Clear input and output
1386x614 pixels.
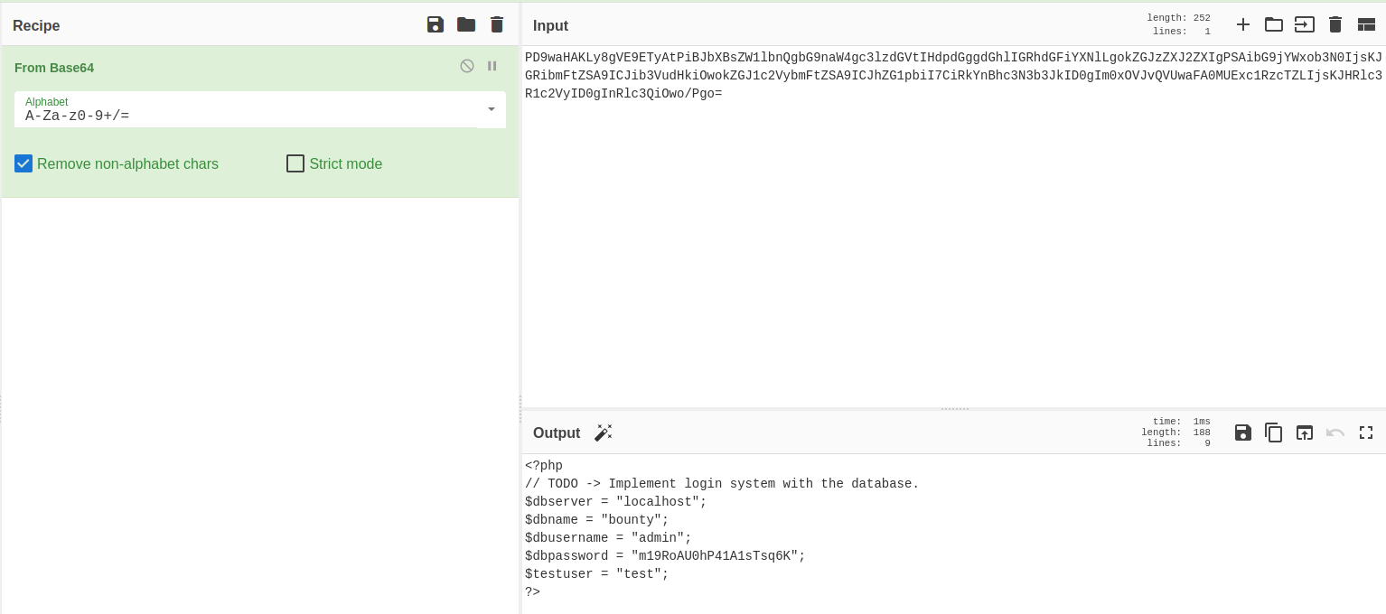coord(1335,24)
